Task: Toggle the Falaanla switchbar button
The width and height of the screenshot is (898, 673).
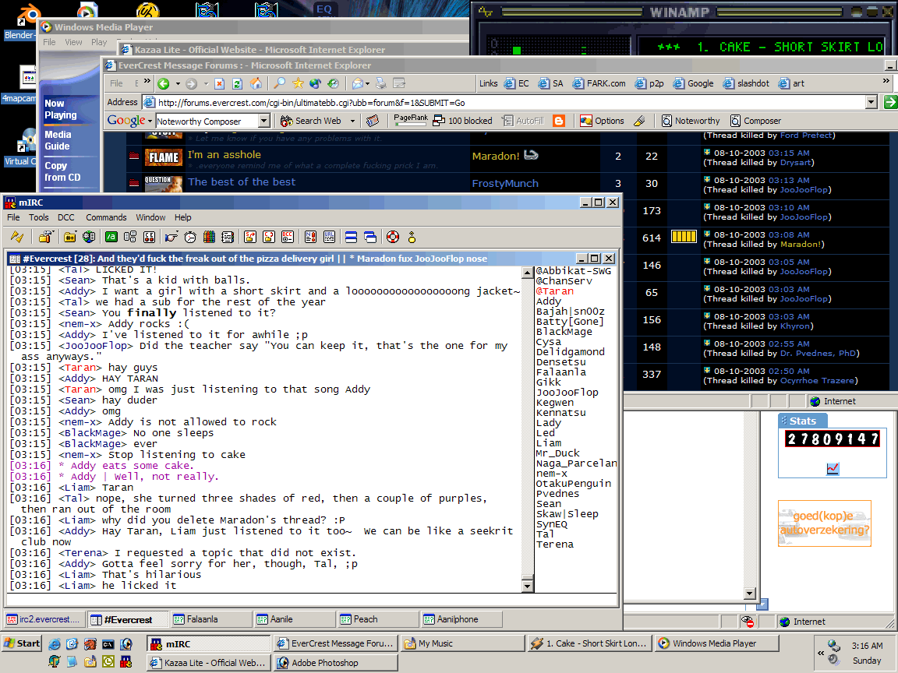Action: point(210,619)
